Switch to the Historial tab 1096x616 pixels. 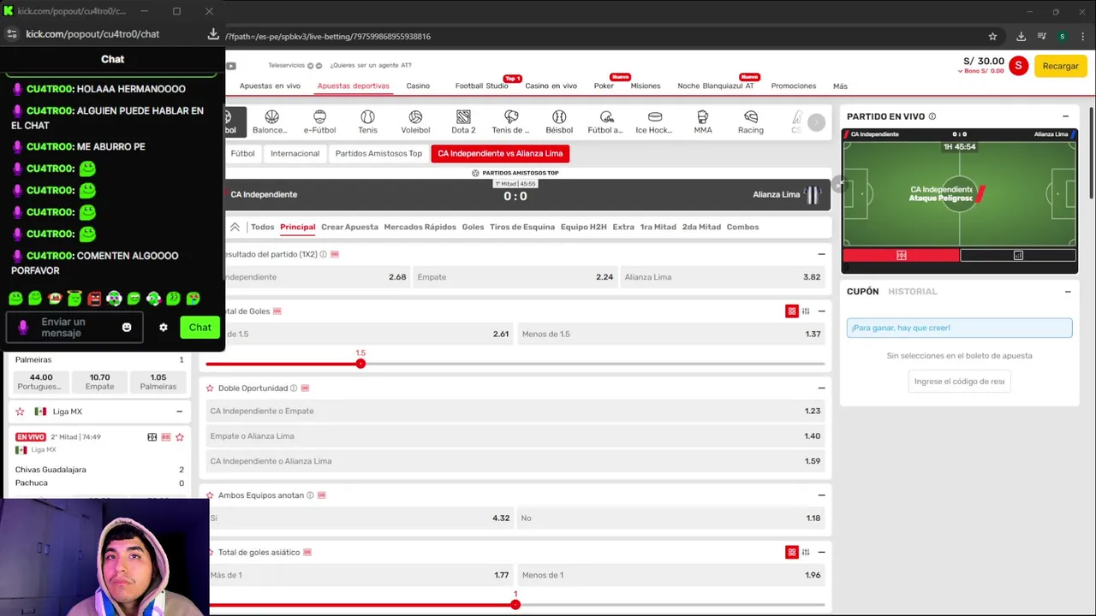tap(913, 292)
